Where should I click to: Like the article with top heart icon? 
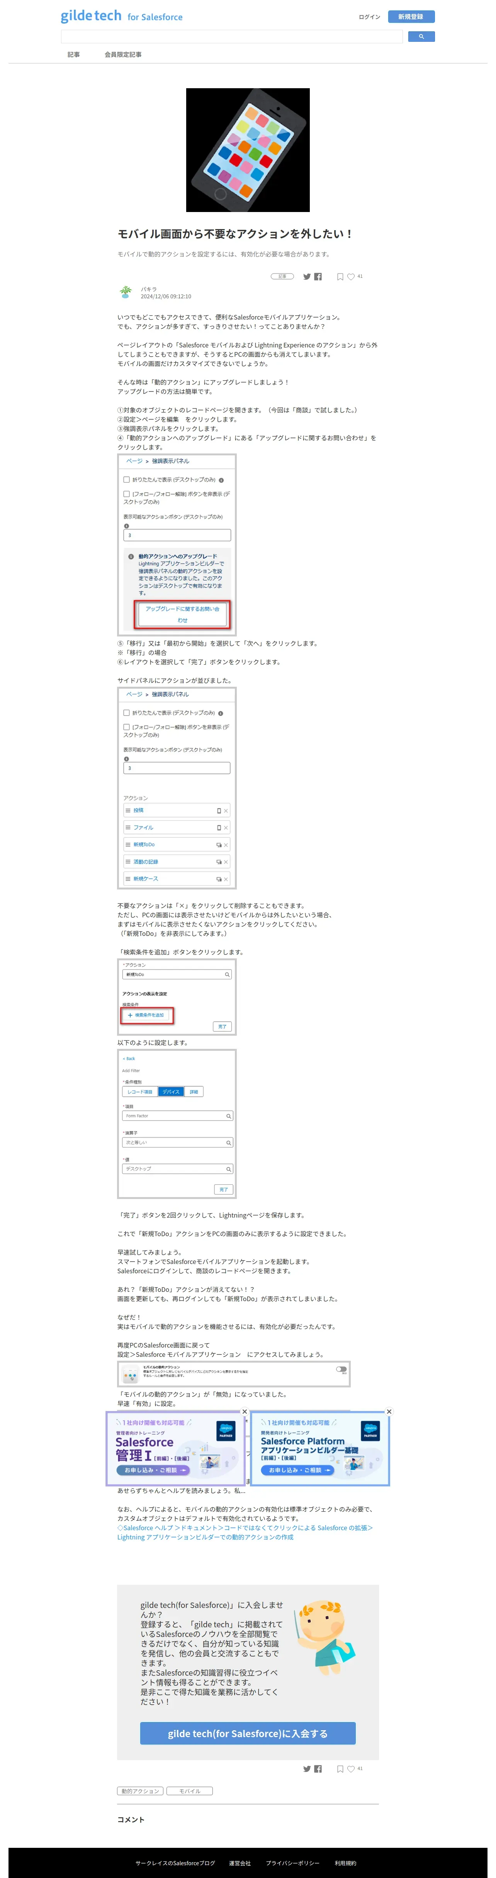point(350,276)
